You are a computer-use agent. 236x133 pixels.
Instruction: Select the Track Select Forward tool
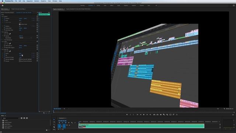[54, 122]
